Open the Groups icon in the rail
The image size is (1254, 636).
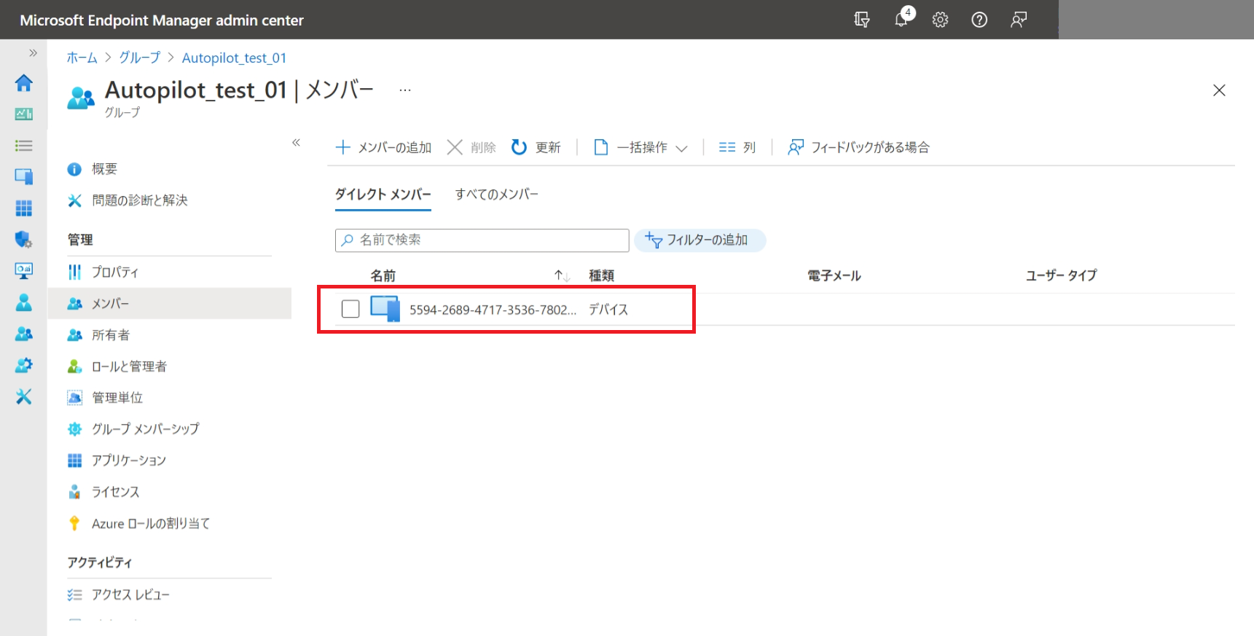tap(24, 334)
